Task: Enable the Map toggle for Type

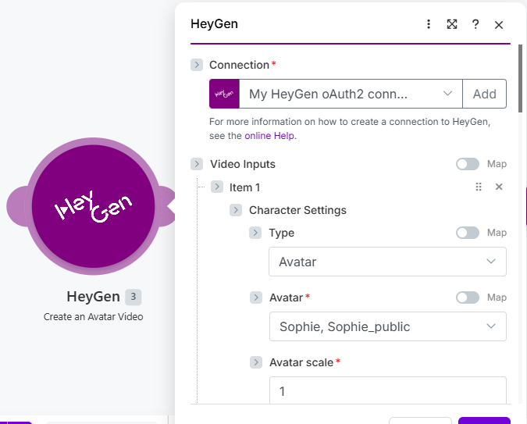Action: pyautogui.click(x=468, y=233)
